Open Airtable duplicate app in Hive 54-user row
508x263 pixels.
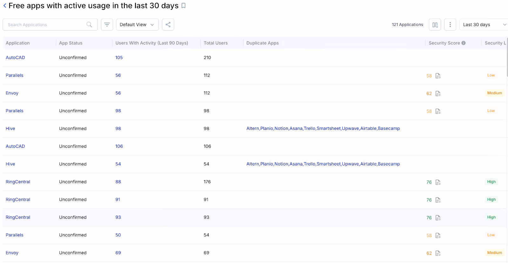(x=368, y=164)
